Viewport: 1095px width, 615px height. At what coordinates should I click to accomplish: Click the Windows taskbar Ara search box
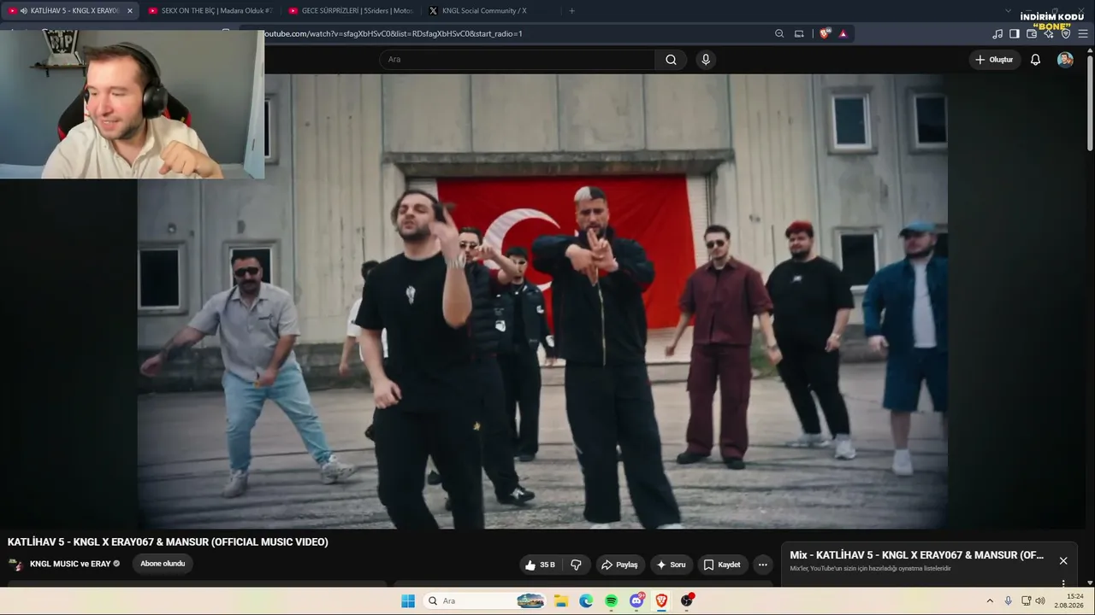(485, 601)
